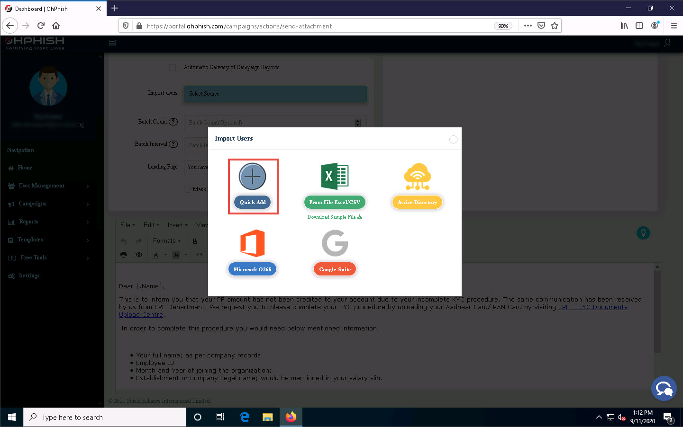Click the Microsoft O365 button

(x=252, y=269)
